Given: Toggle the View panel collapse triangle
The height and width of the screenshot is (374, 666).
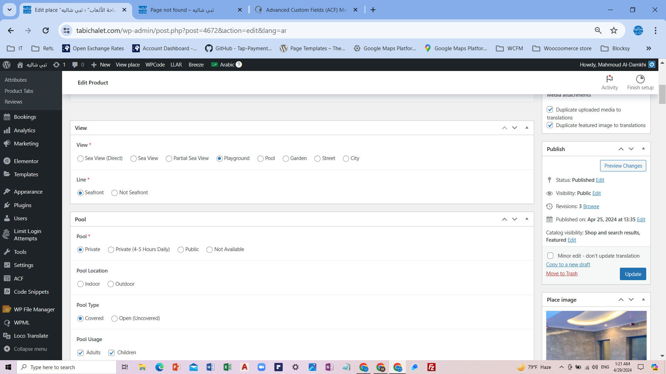Looking at the screenshot, I should 527,128.
